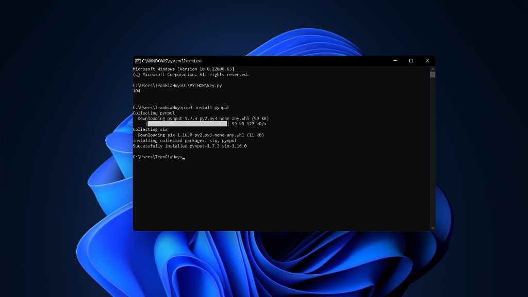Click the '99 kB 127 kB/s' download speed text
This screenshot has width=528, height=297.
(x=249, y=124)
